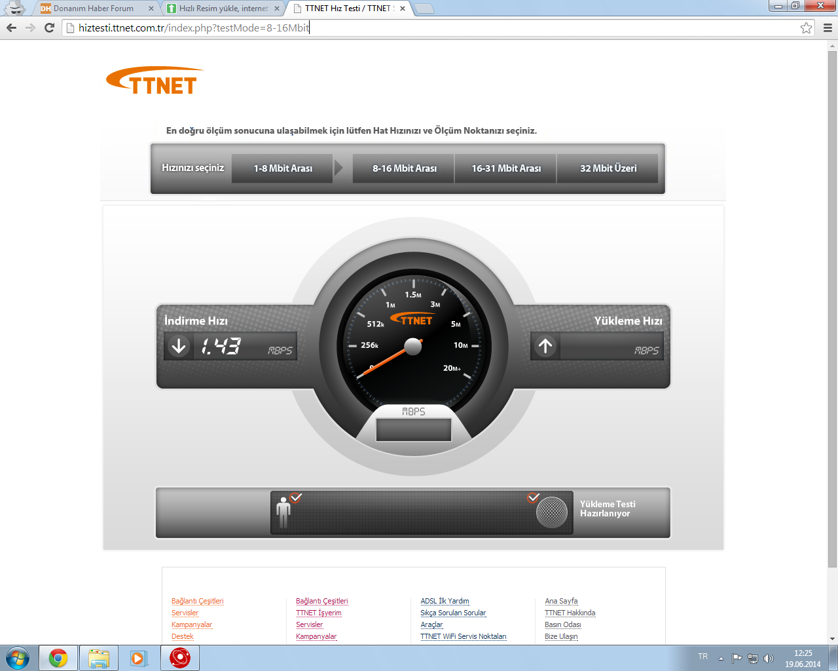838x671 pixels.
Task: Click inside the browser address bar
Action: click(262, 28)
